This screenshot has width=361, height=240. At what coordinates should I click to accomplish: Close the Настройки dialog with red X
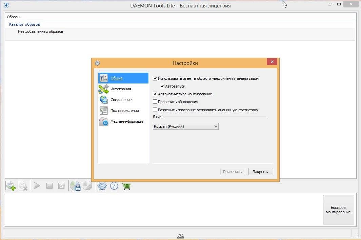click(x=272, y=62)
